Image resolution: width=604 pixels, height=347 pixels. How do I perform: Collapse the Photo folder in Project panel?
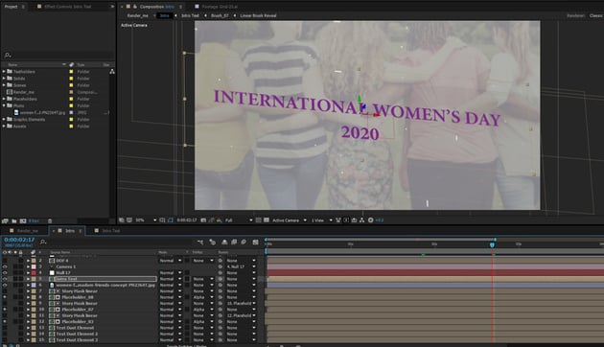pyautogui.click(x=4, y=105)
